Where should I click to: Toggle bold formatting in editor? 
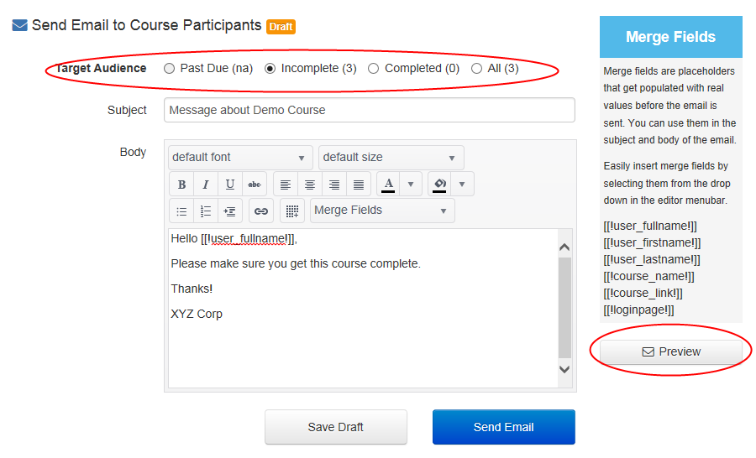181,185
